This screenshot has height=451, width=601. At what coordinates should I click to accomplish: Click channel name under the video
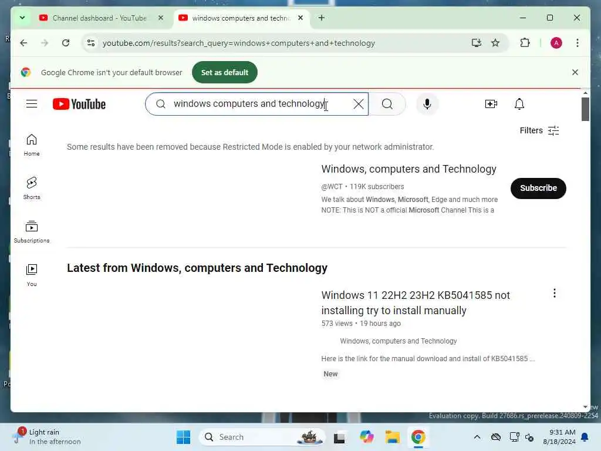399,341
